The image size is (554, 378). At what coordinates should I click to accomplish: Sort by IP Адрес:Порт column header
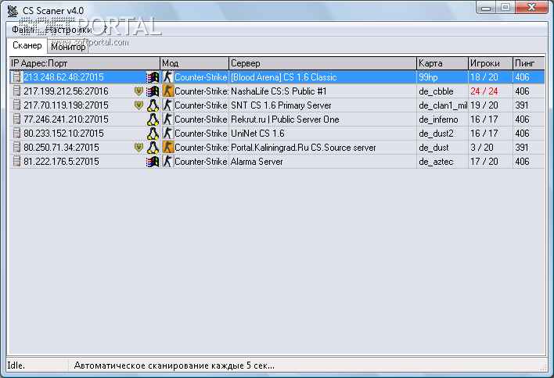pos(85,63)
